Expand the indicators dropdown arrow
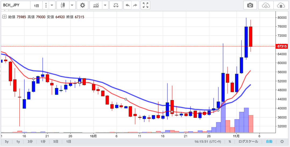Image resolution: width=290 pixels, height=147 pixels. 105,5
